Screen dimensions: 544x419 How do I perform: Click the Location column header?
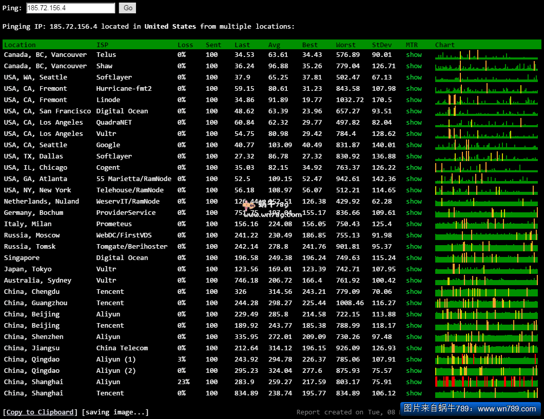(20, 45)
